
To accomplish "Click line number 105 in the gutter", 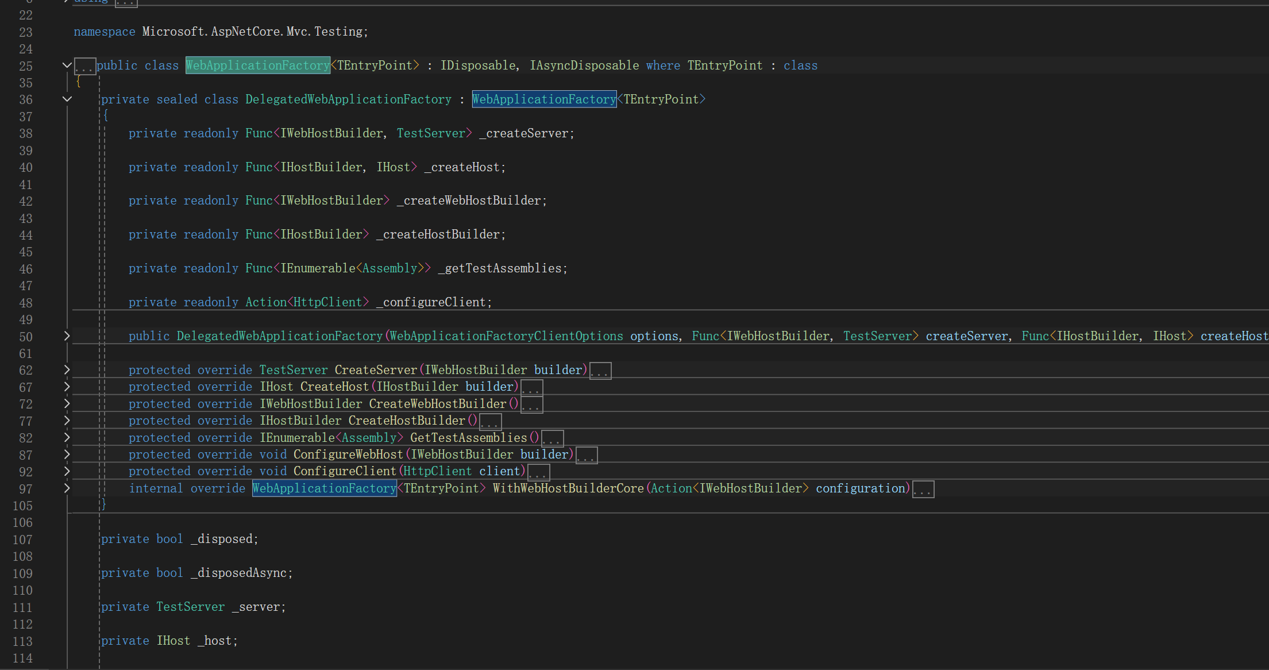I will click(x=22, y=506).
